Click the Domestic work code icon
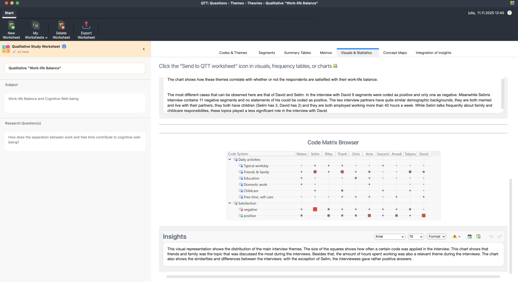 [241, 184]
